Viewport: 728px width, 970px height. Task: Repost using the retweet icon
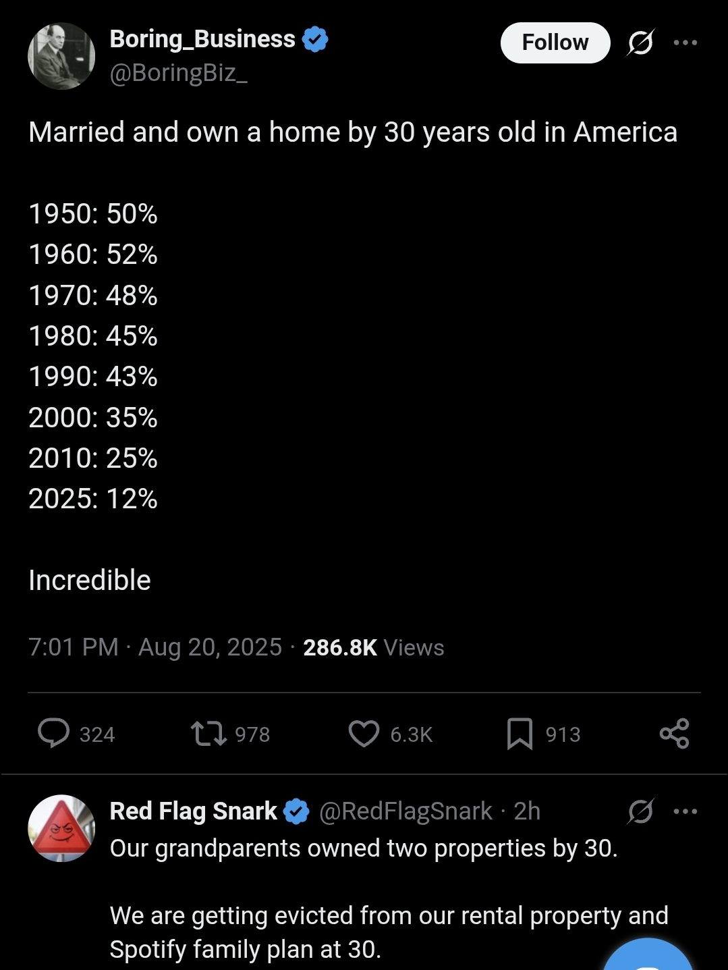coord(208,734)
